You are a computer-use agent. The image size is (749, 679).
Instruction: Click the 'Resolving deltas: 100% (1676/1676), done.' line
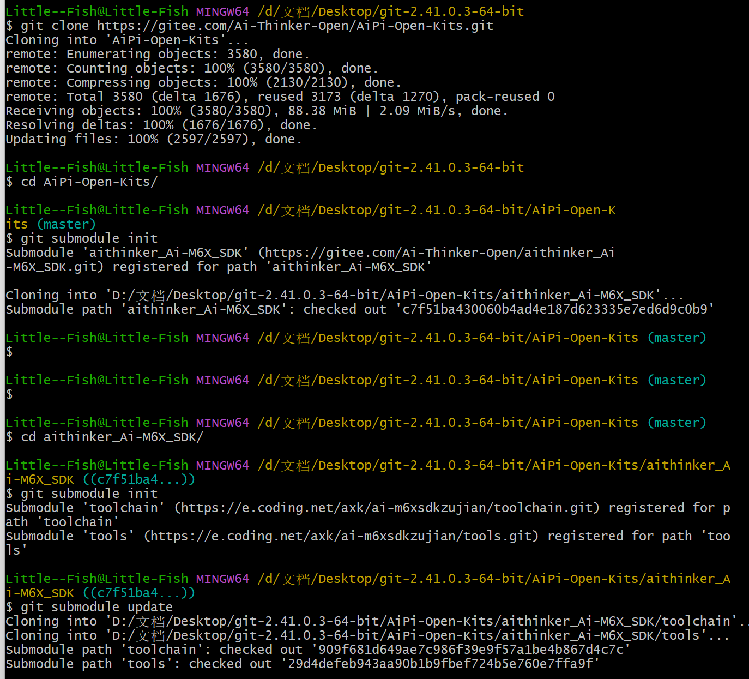[161, 125]
